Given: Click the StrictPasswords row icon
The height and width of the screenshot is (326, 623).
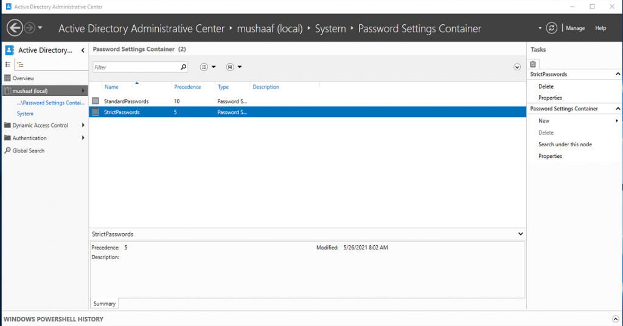Looking at the screenshot, I should point(96,112).
